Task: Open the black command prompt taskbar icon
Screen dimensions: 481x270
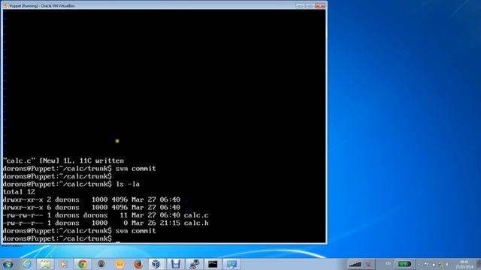Action: click(213, 264)
